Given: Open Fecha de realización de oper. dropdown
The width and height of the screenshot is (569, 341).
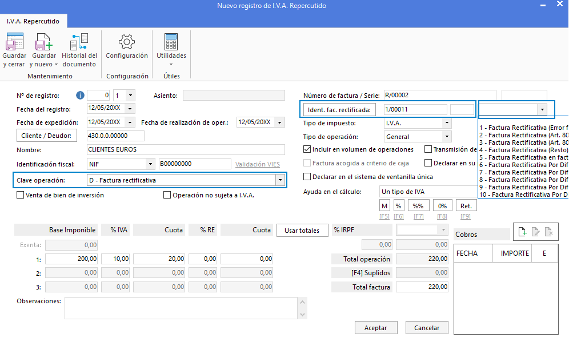Looking at the screenshot, I should (280, 122).
